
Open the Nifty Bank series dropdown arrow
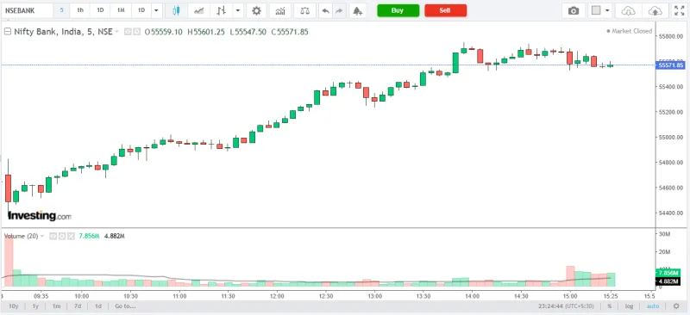[117, 32]
